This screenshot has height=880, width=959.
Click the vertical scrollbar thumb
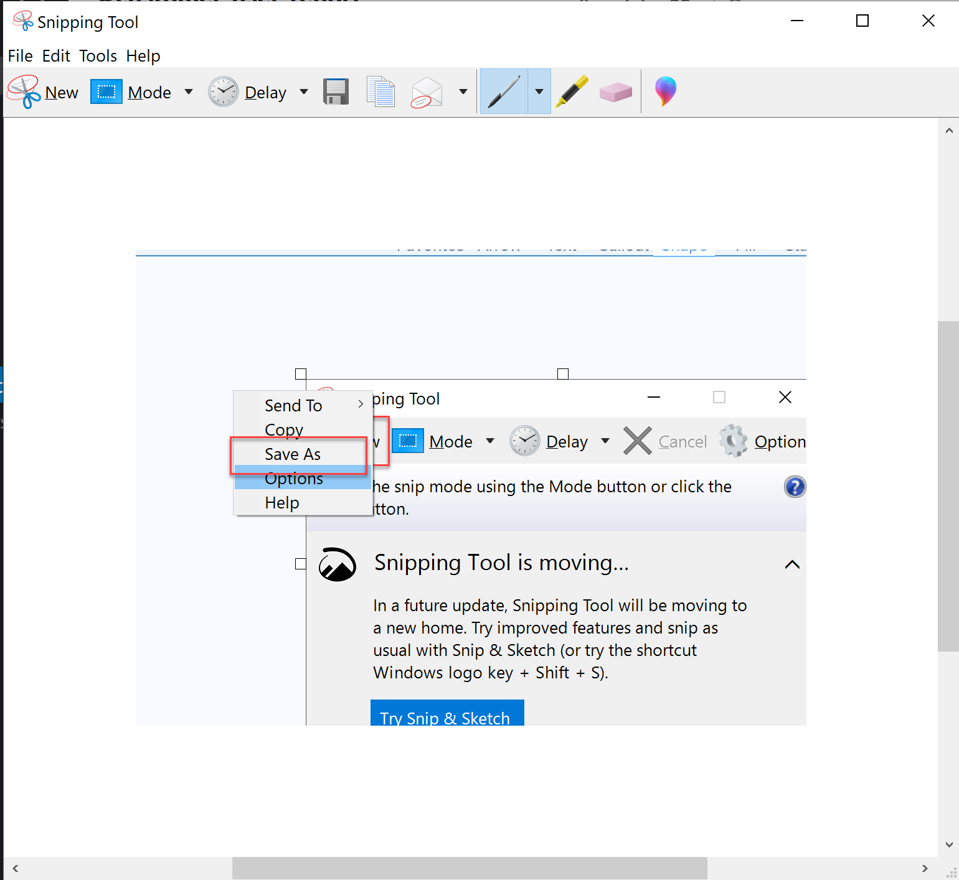(x=948, y=486)
